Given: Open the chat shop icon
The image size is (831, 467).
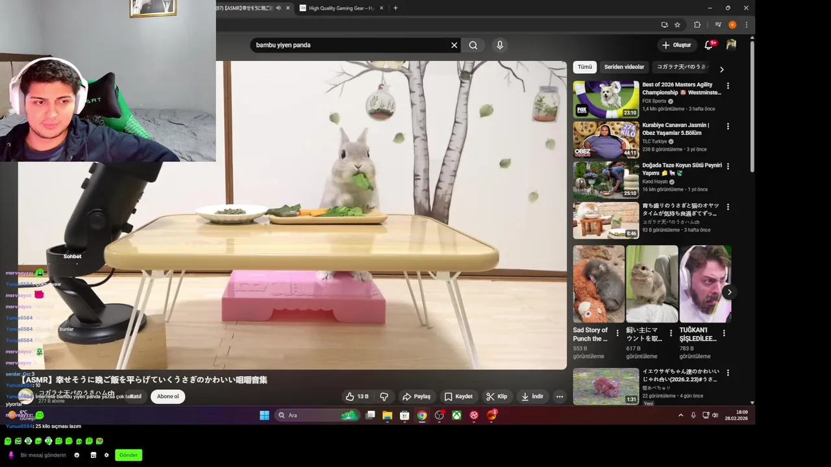Looking at the screenshot, I should pos(93,455).
